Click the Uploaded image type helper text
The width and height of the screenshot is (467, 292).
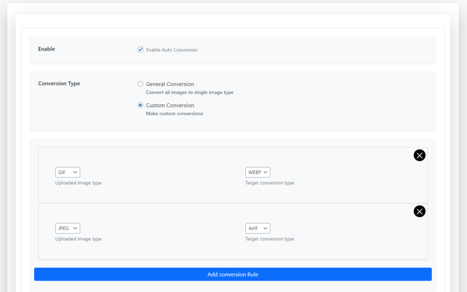(x=78, y=182)
